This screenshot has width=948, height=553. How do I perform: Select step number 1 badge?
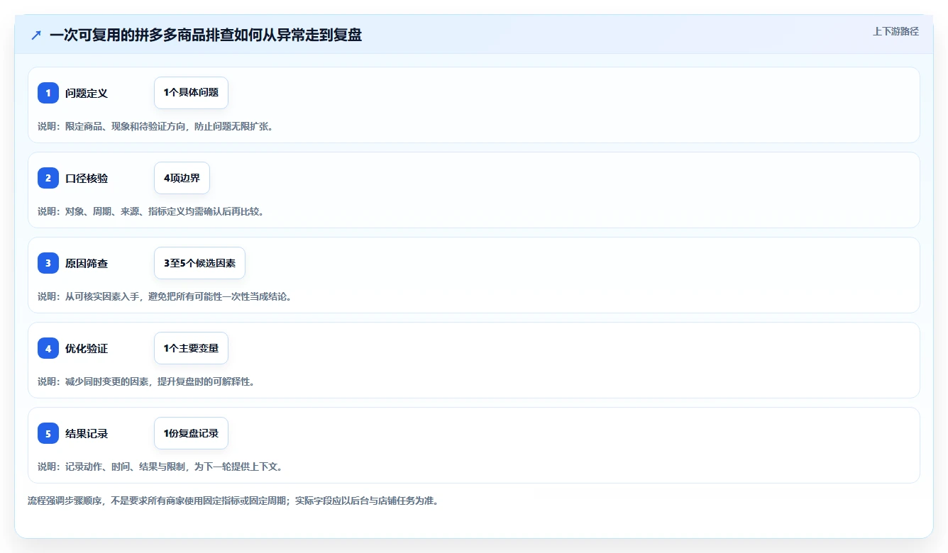point(48,93)
